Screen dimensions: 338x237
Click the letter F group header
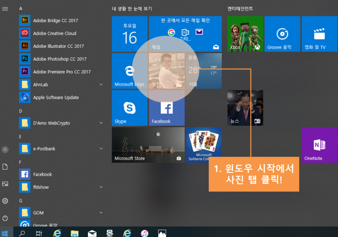point(20,162)
